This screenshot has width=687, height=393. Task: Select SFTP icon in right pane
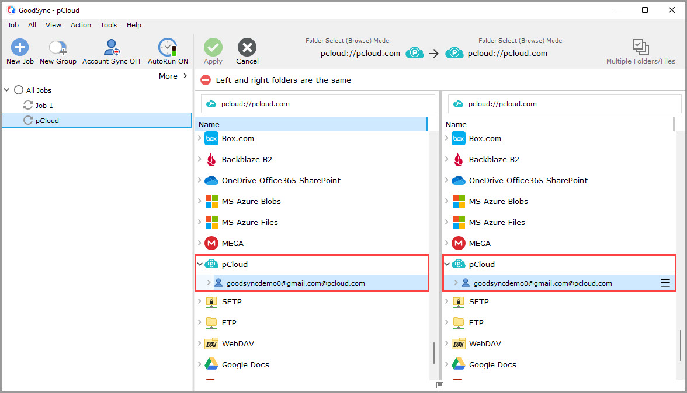(x=458, y=301)
